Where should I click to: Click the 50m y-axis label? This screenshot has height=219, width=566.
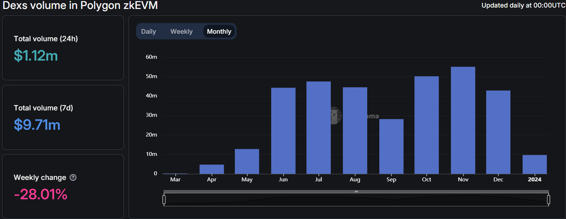pos(151,76)
